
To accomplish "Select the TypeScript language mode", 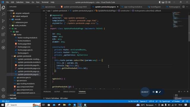I will tap(165, 101).
